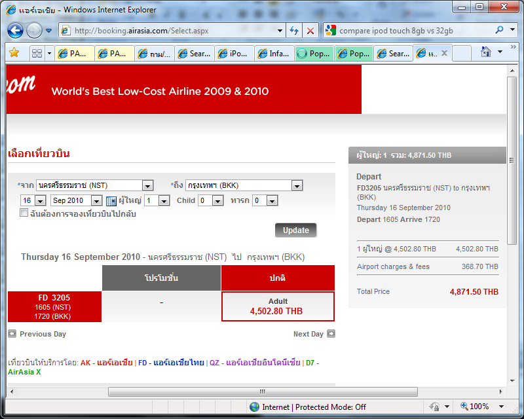Open the recent pages dropdown arrow
524x419 pixels.
coord(48,31)
